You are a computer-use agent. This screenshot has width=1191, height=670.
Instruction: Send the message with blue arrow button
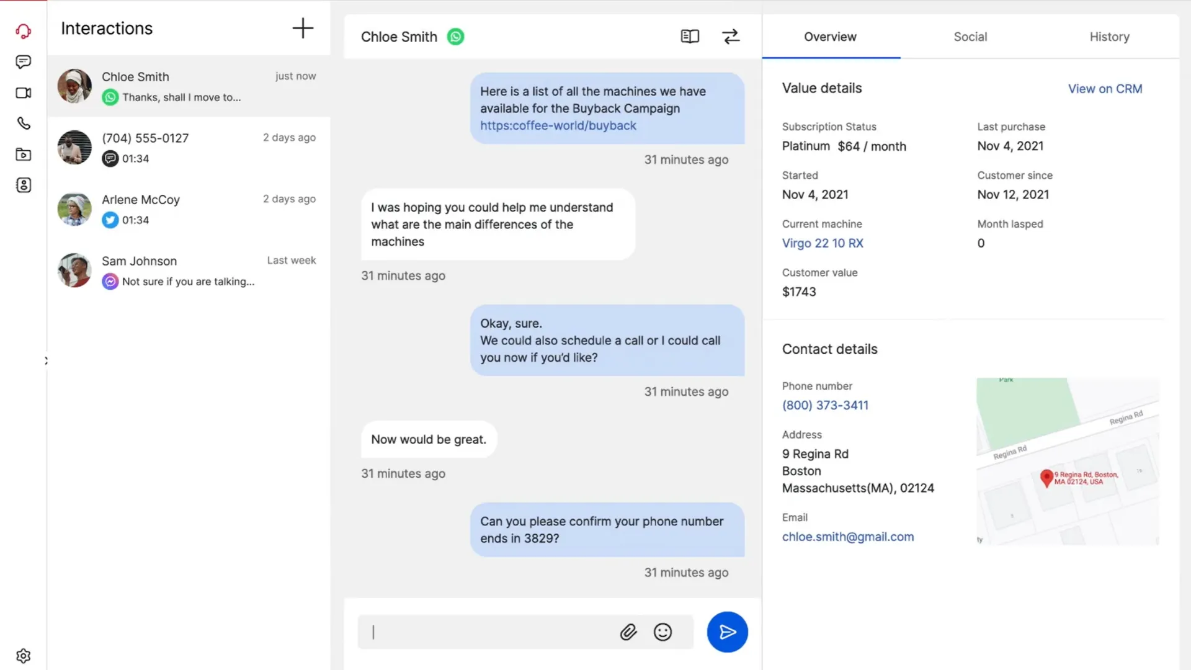tap(727, 632)
